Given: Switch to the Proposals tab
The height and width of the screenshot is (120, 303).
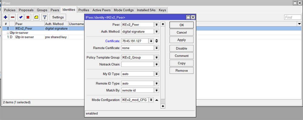Looking at the screenshot, I should [x=26, y=10].
